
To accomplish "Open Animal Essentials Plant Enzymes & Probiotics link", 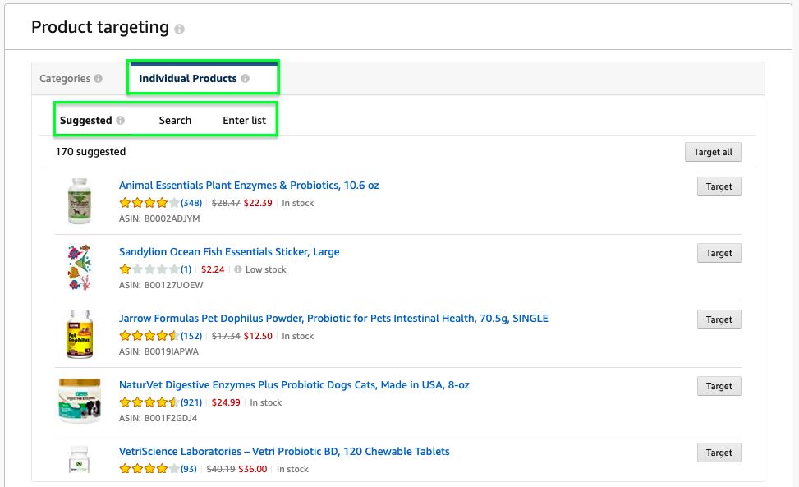I will [x=249, y=186].
